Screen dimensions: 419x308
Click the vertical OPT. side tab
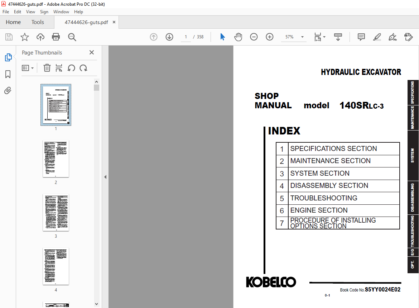(413, 265)
